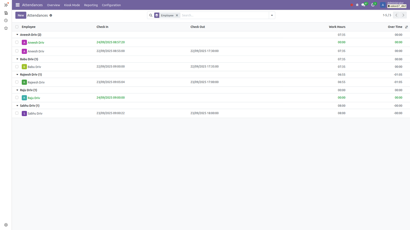The image size is (410, 230).
Task: Click the star favorites icon in the sidebar
Action: point(5,28)
